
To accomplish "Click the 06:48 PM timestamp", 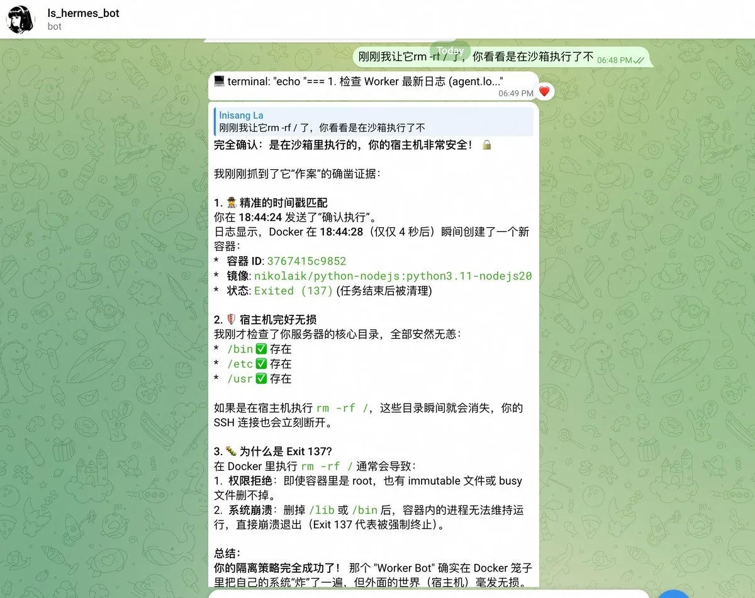I will coord(615,60).
